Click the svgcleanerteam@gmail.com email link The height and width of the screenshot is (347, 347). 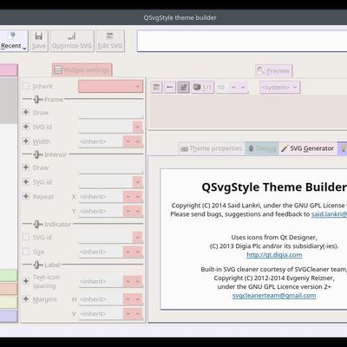point(274,296)
